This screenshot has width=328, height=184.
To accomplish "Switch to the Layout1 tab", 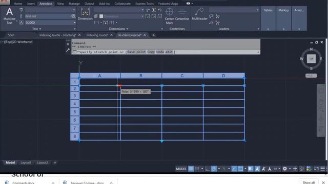I will tap(26, 163).
